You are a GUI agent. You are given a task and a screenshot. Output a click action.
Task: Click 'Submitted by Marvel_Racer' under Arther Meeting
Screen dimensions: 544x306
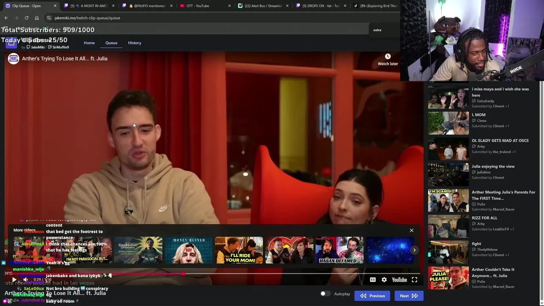pyautogui.click(x=493, y=210)
